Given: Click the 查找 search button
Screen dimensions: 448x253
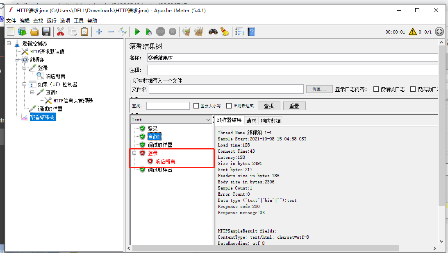Looking at the screenshot, I should pyautogui.click(x=269, y=106).
